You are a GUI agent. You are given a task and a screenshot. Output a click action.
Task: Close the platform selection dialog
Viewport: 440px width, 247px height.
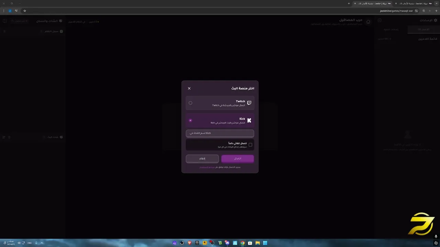click(189, 88)
